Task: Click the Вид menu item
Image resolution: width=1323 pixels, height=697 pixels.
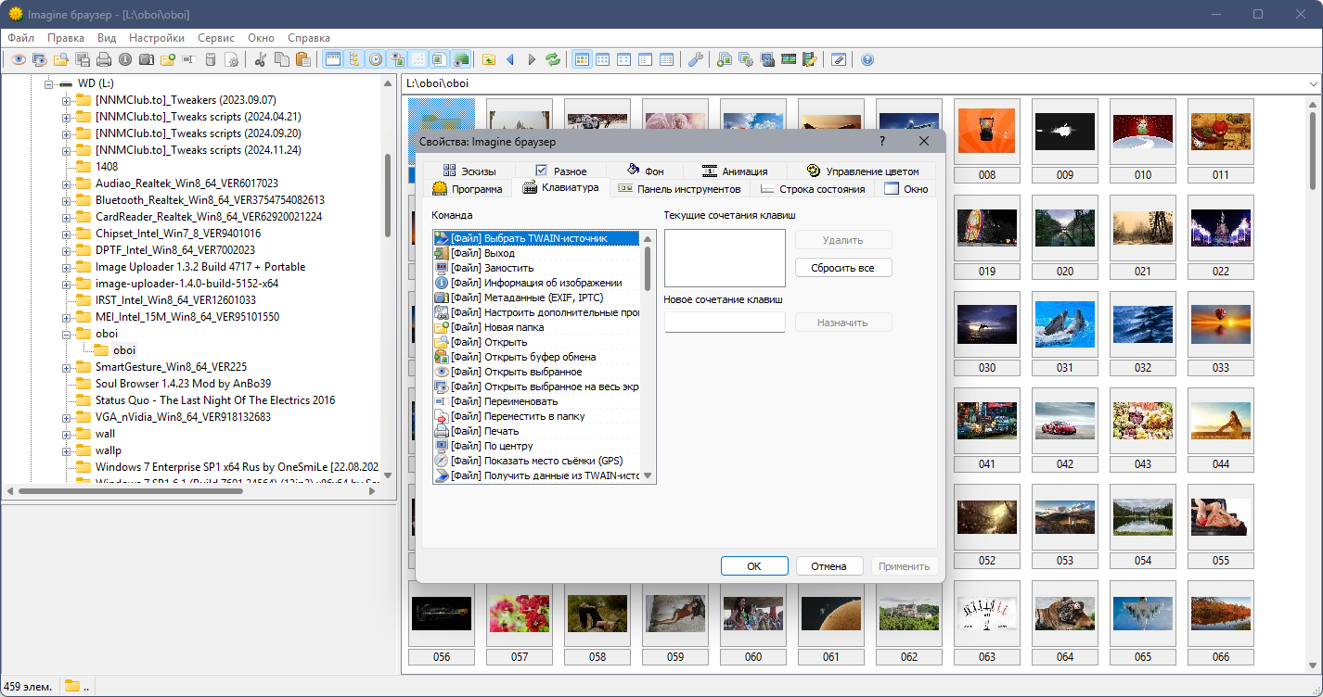Action: (x=107, y=38)
